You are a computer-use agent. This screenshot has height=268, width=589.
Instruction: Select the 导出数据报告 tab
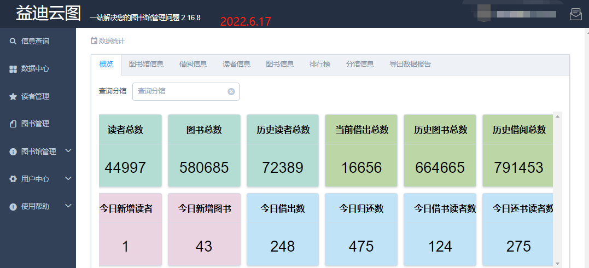(x=410, y=64)
